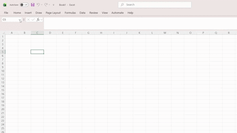Open the Redo history dropdown arrow
Screen dimensions: 237x133
pos(49,5)
